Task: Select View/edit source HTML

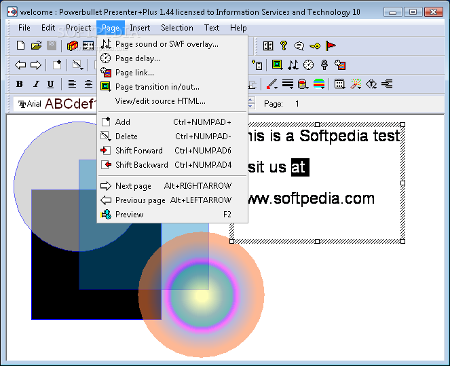Action: coord(172,101)
